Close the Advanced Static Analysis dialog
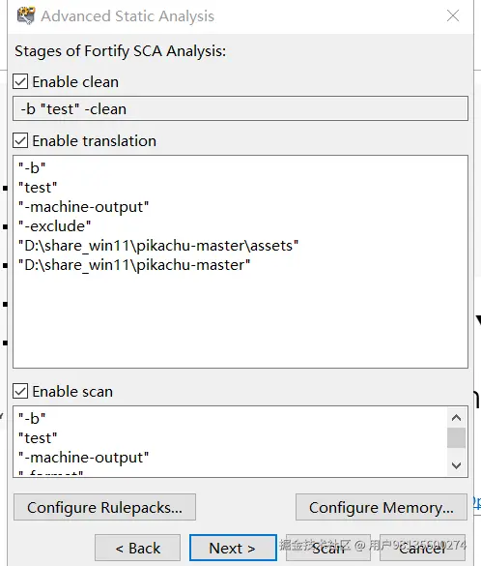The width and height of the screenshot is (481, 566). pos(453,15)
